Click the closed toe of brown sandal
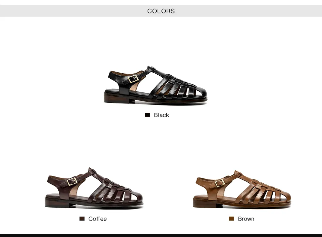The width and height of the screenshot is (322, 237). point(284,197)
